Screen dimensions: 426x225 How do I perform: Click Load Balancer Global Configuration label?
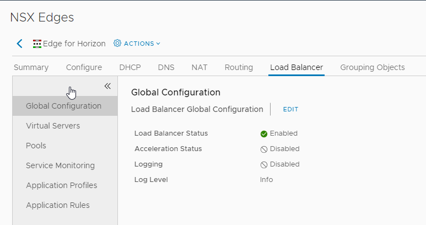(197, 109)
